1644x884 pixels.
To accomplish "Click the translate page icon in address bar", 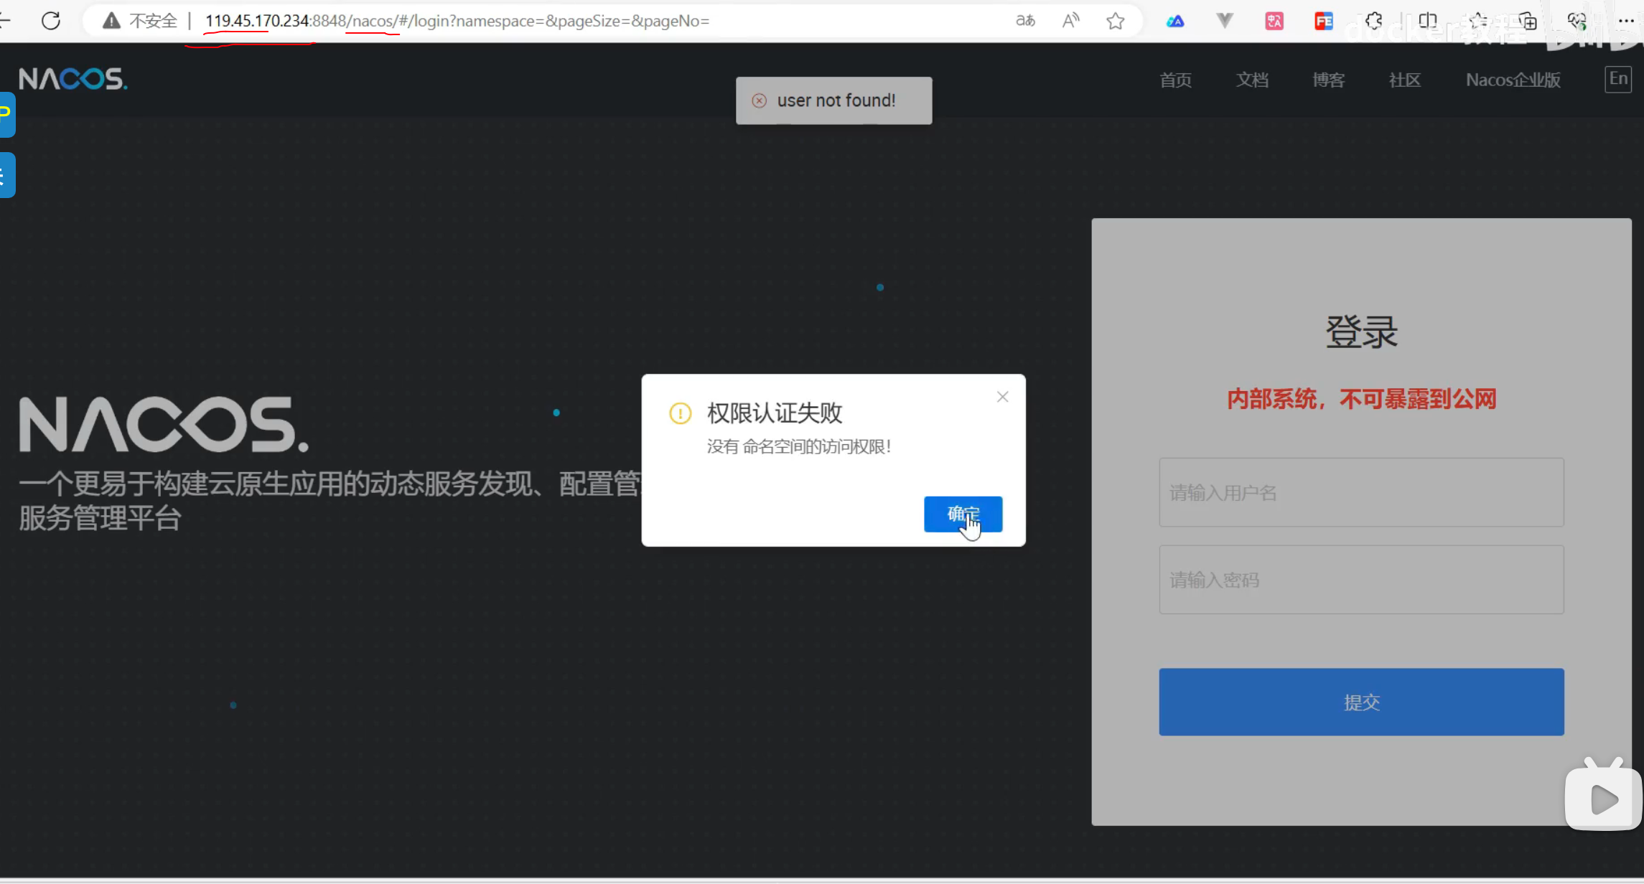I will pos(1025,21).
